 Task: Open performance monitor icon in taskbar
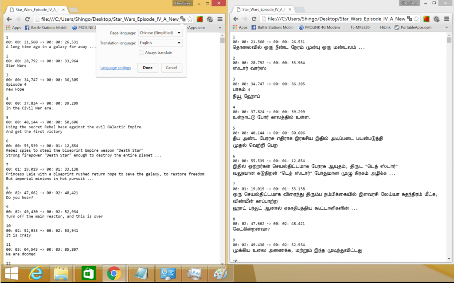coord(194,273)
